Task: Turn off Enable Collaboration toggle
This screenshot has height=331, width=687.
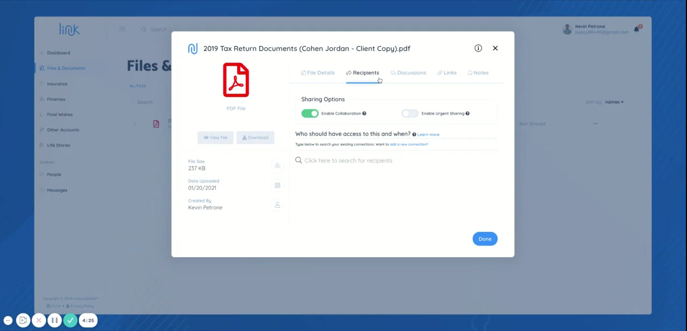Action: [x=310, y=114]
